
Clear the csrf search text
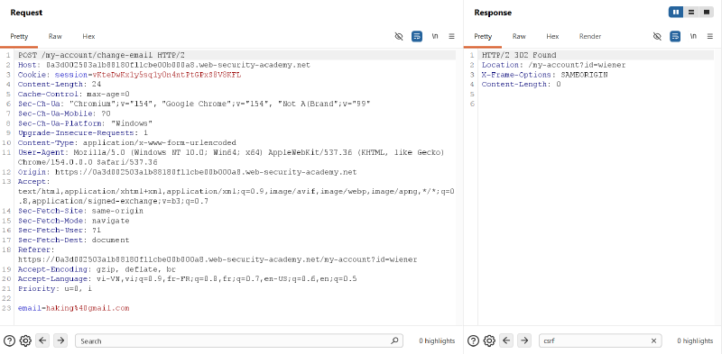pos(653,340)
